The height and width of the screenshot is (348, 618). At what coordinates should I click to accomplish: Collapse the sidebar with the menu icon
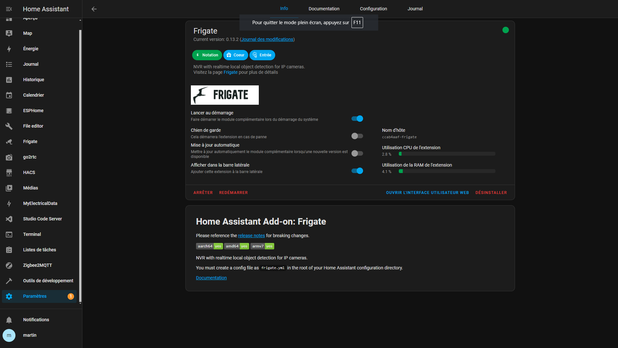(x=9, y=9)
